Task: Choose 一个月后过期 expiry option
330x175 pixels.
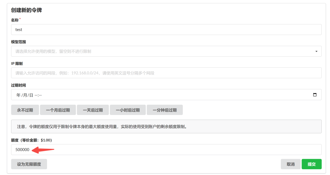Action: click(58, 110)
